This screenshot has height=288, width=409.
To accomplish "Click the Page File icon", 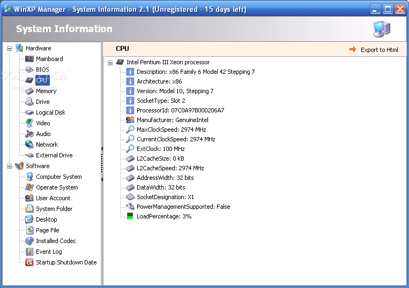I will point(29,230).
